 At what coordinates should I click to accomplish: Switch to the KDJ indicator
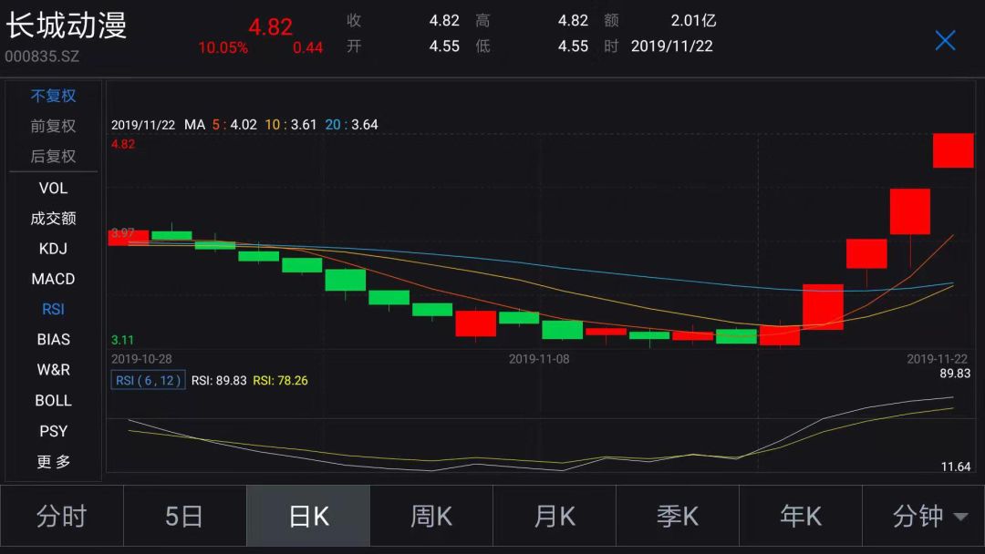tap(54, 249)
